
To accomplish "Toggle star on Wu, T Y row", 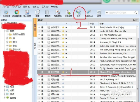I will click(x=63, y=79).
